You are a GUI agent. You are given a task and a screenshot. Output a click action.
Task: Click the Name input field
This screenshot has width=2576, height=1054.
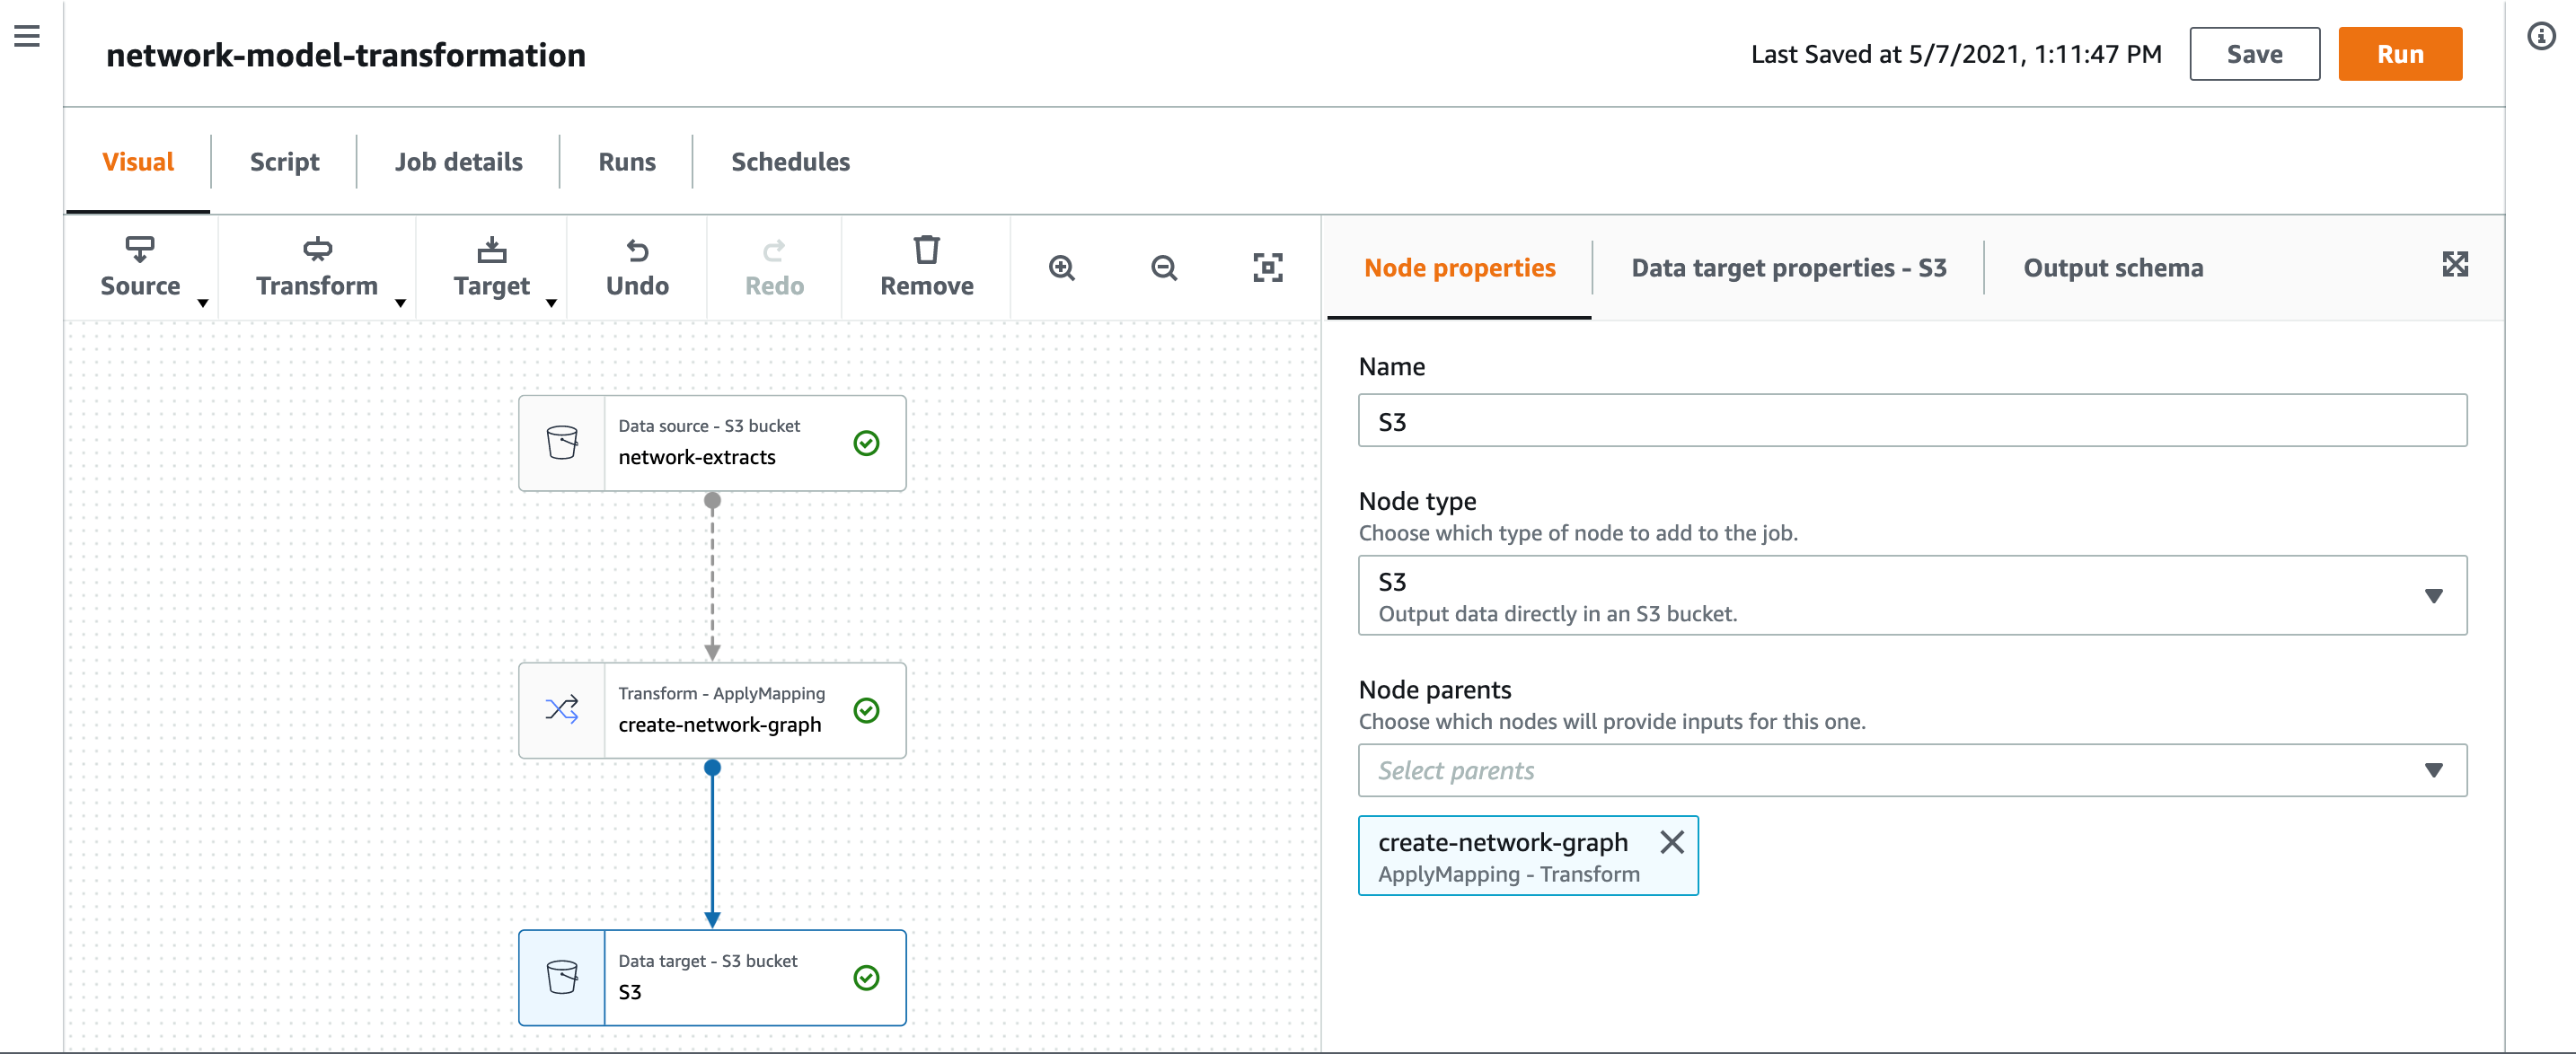coord(1911,421)
